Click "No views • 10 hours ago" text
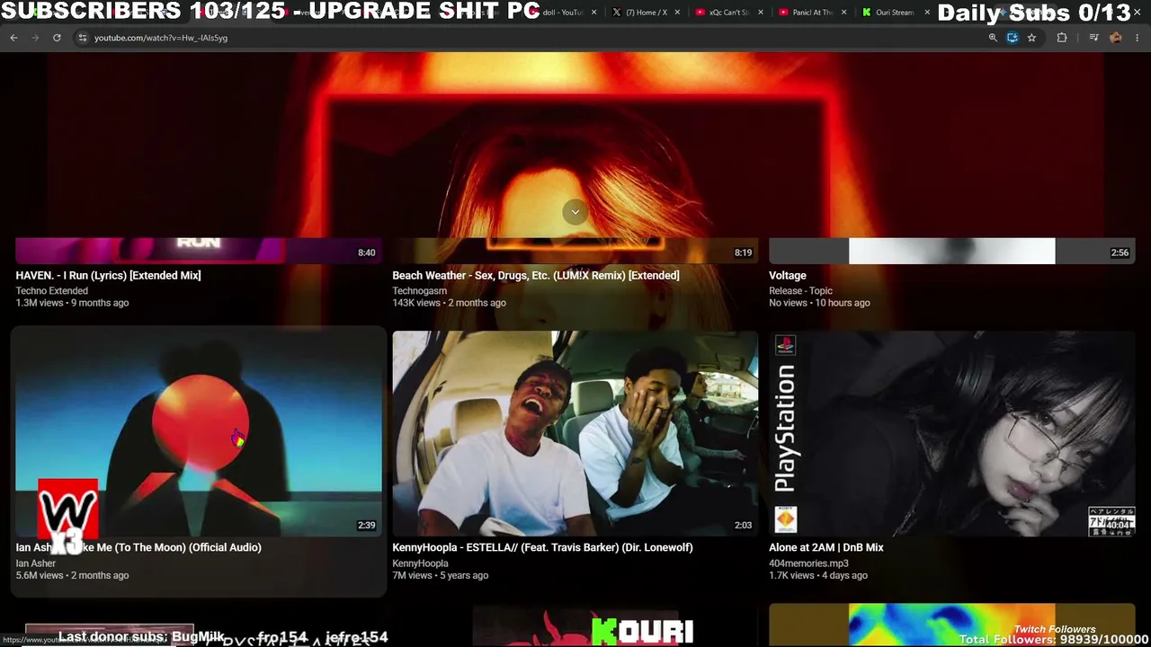Screen dimensions: 1151x647 (x=819, y=303)
